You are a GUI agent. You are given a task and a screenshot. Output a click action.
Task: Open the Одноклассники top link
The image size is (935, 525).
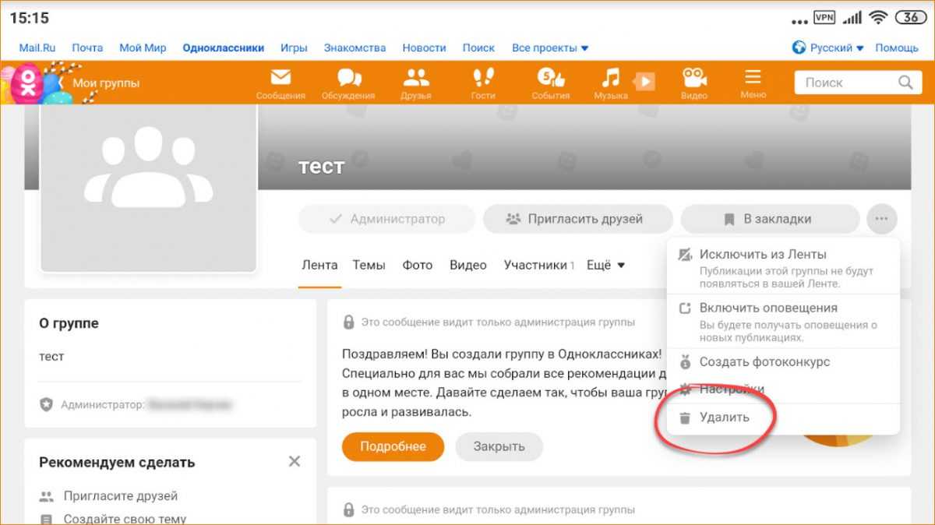click(223, 48)
